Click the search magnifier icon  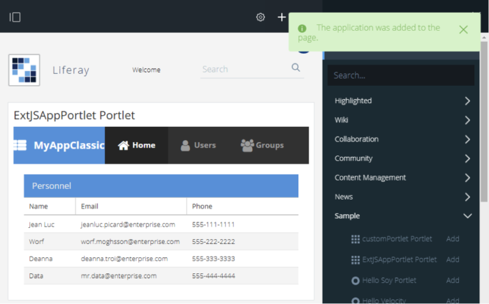295,68
